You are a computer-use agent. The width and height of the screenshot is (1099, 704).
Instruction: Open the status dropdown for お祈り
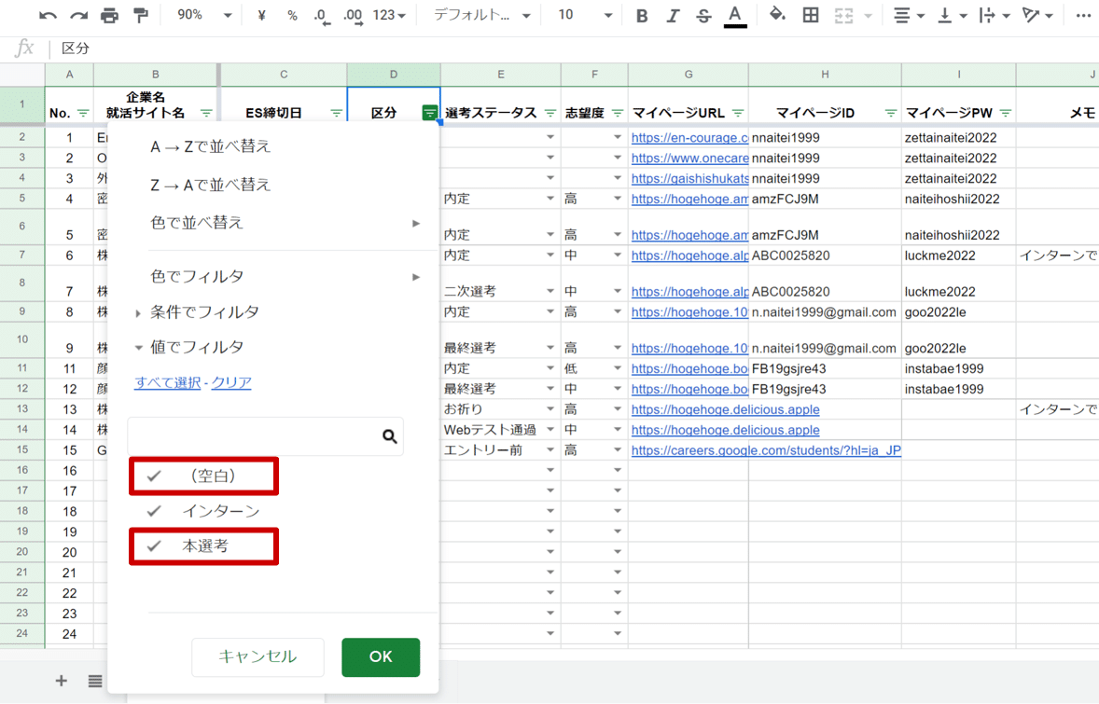pyautogui.click(x=550, y=409)
